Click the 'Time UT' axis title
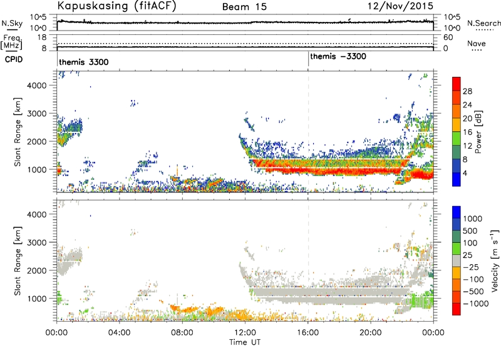This screenshot has height=346, width=501. (x=245, y=342)
